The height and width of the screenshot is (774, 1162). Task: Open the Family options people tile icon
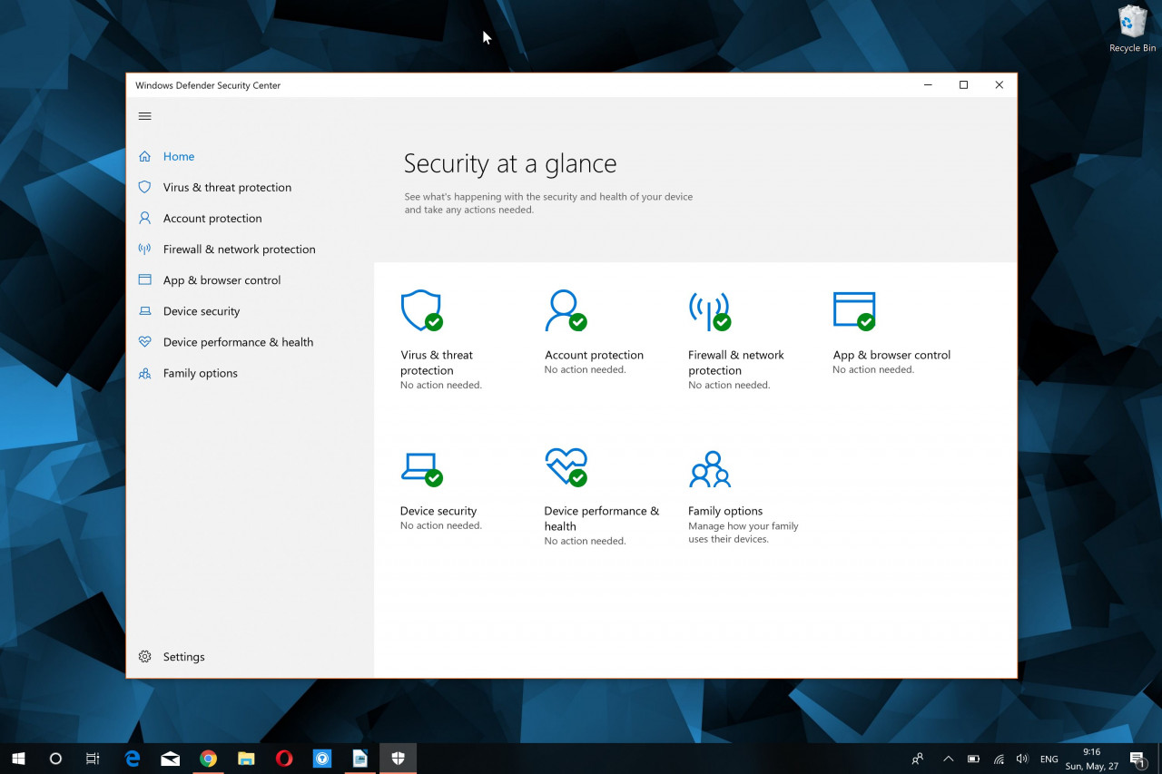[x=709, y=469]
